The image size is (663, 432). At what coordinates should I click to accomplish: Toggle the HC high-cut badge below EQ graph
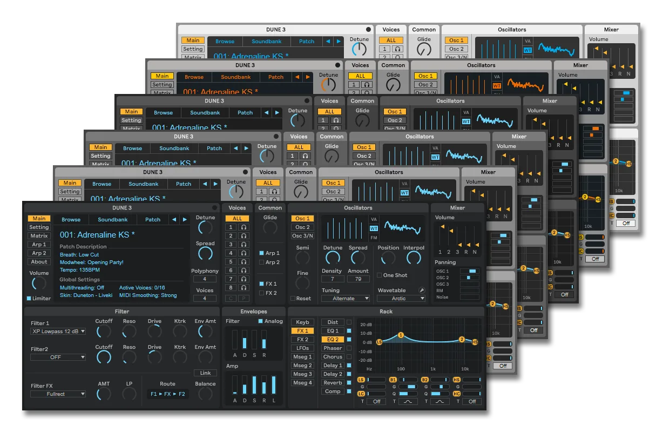pyautogui.click(x=456, y=394)
